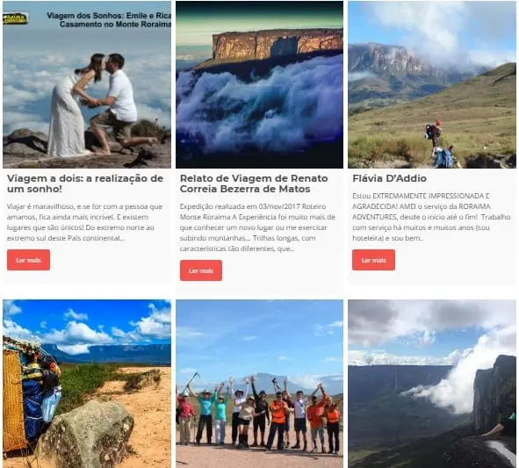Click the 'Viajar é maravilhoso' excerpt text
This screenshot has width=519, height=468.
85,222
